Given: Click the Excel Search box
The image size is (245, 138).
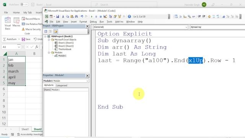Looking at the screenshot, I should (124, 5).
